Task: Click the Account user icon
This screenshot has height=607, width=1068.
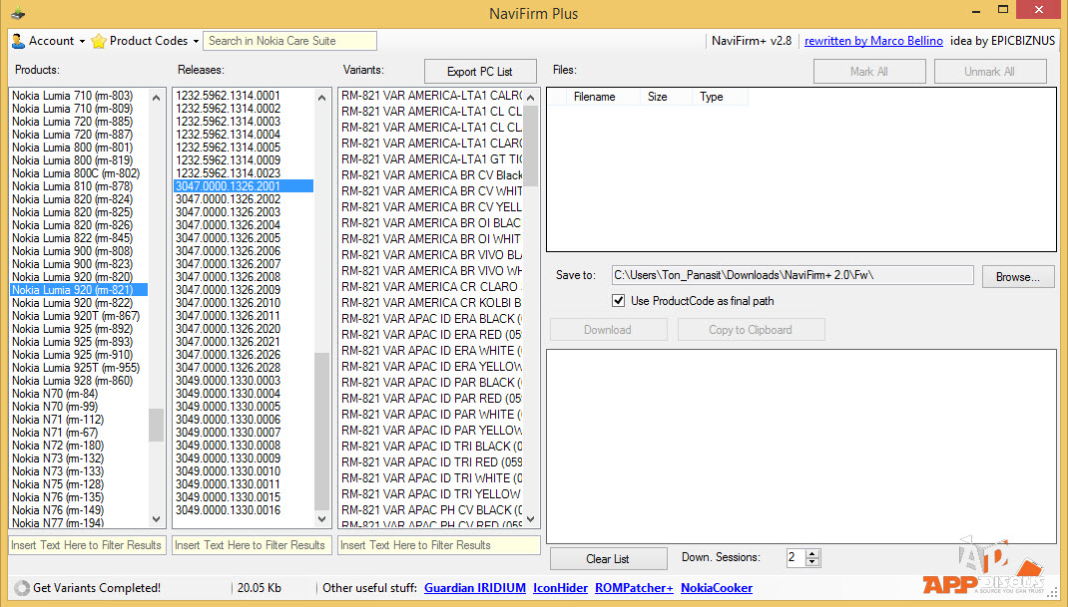Action: coord(18,41)
